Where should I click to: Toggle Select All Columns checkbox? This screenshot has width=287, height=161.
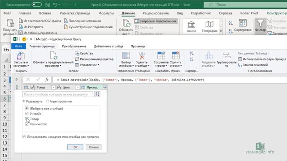pos(27,108)
